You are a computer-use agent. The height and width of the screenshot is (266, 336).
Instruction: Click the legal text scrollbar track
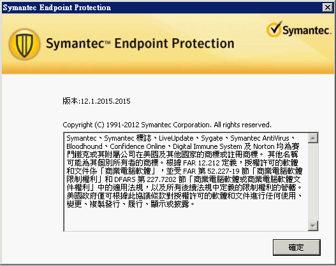(313, 182)
